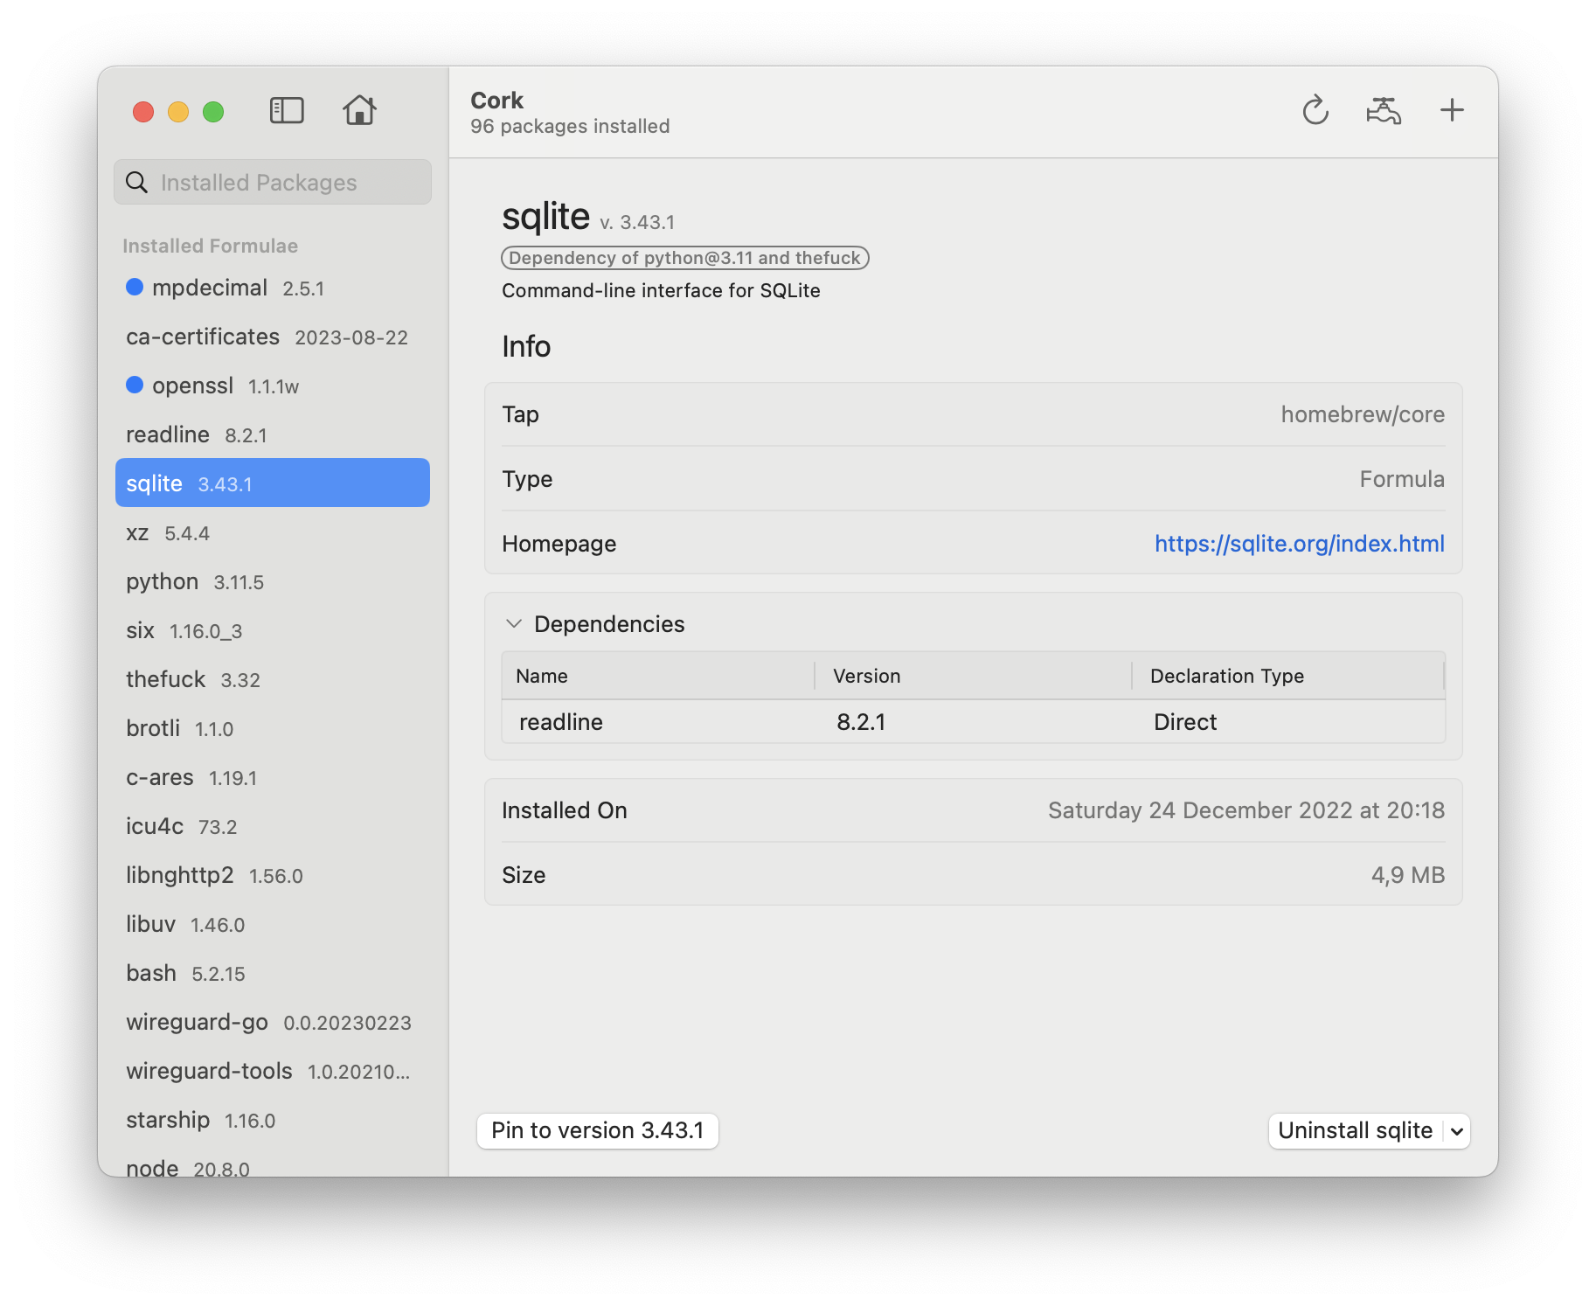
Task: Select ca-certificates in the formulae list
Action: point(273,337)
